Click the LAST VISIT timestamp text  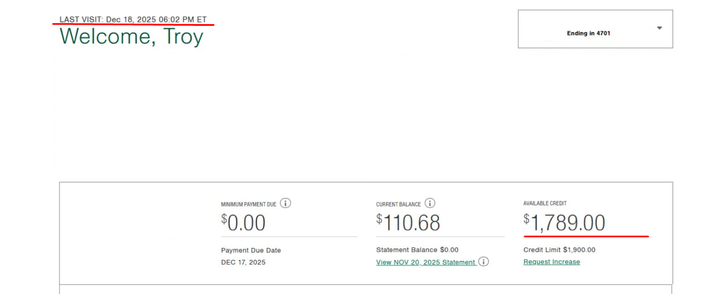(x=133, y=20)
